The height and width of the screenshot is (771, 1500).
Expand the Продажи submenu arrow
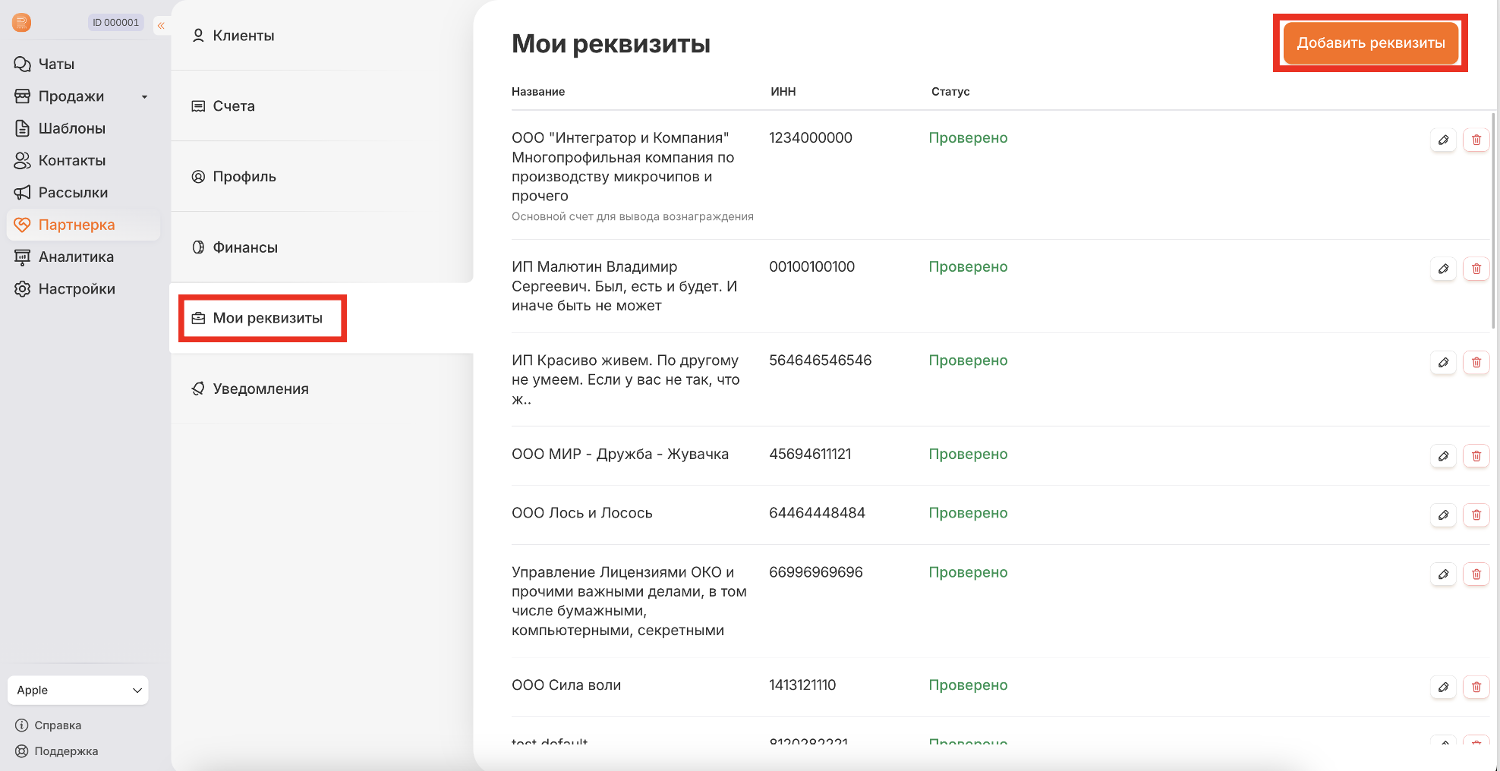tap(144, 97)
